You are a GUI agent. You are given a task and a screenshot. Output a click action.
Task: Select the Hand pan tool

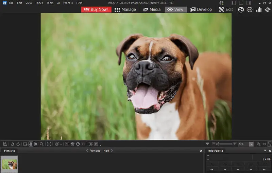tap(31, 144)
